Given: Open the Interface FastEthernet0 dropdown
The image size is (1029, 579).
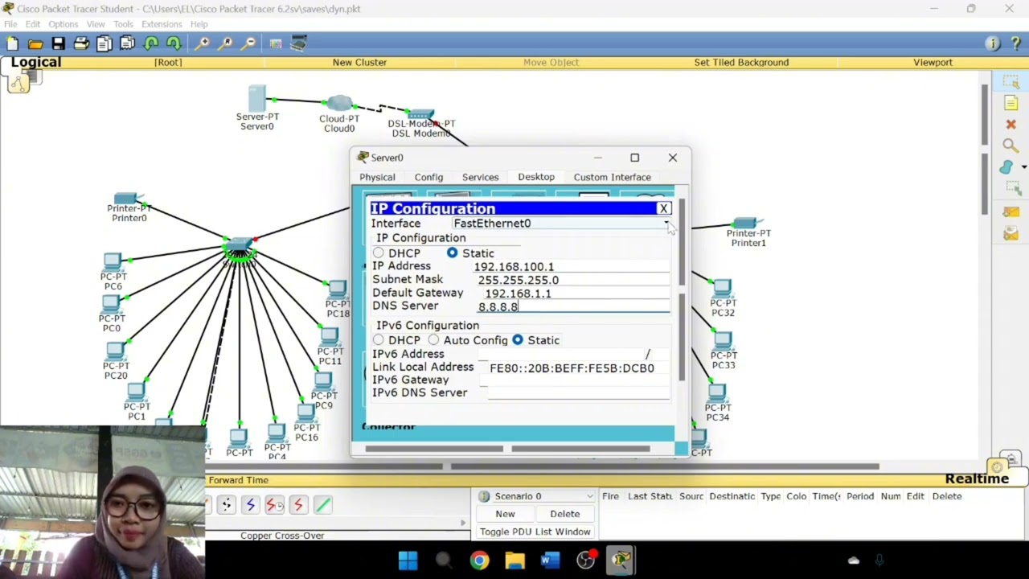Looking at the screenshot, I should pos(560,224).
